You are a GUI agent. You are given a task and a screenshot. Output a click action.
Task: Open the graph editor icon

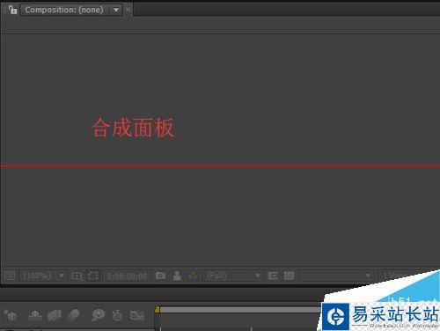click(x=136, y=315)
